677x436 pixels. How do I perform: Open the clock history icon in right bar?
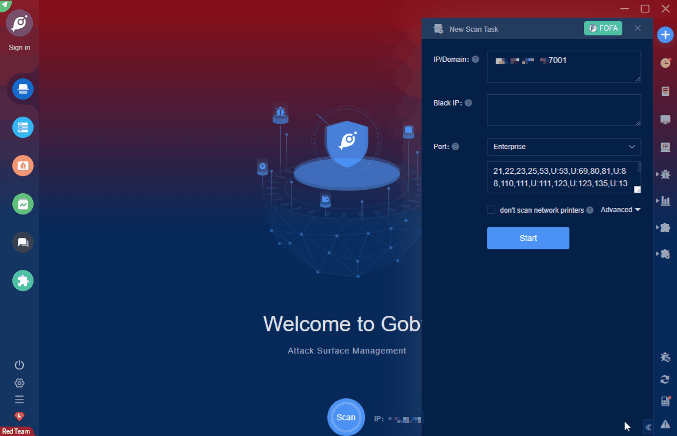click(x=665, y=63)
